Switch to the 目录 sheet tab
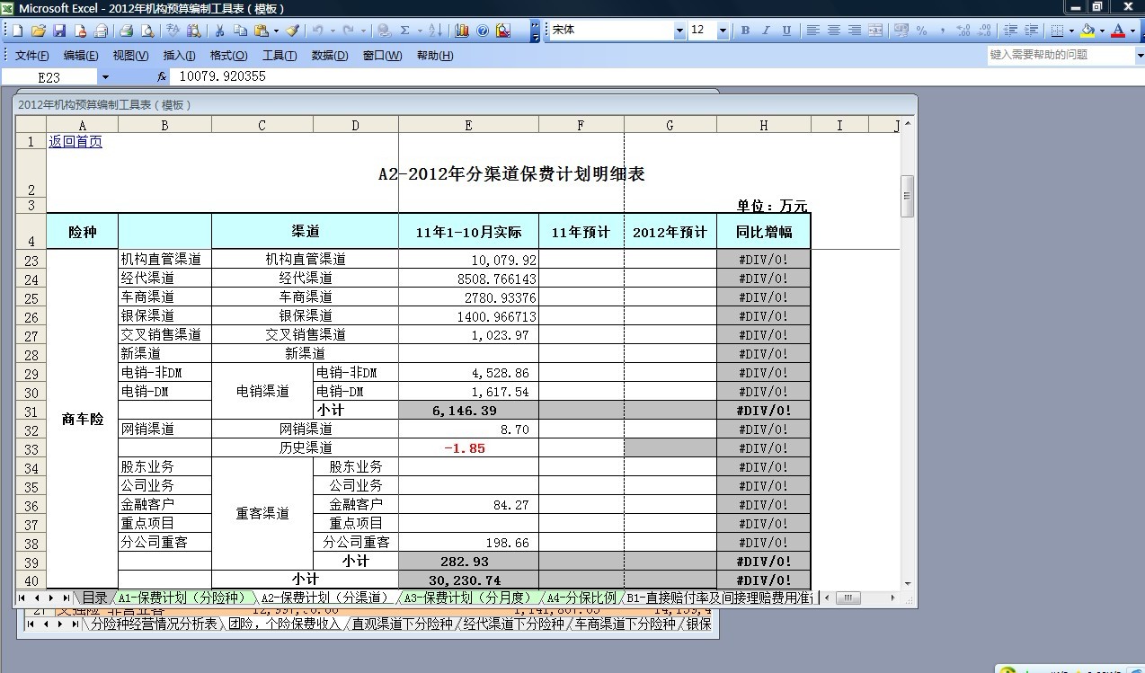 (94, 596)
